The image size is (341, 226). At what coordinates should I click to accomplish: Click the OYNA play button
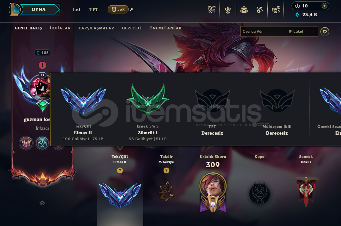coord(38,9)
